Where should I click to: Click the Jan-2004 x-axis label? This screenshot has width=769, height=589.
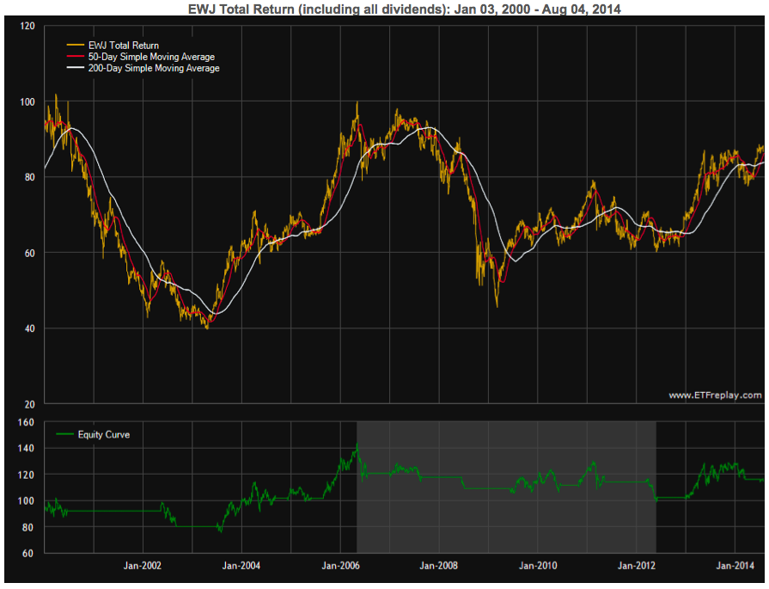[x=241, y=566]
